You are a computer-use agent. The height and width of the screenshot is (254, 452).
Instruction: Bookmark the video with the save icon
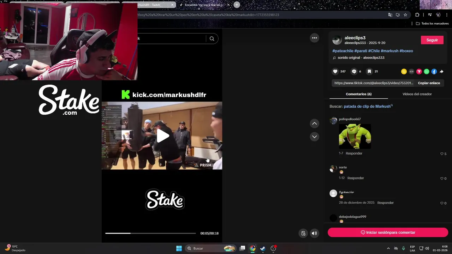pos(369,71)
